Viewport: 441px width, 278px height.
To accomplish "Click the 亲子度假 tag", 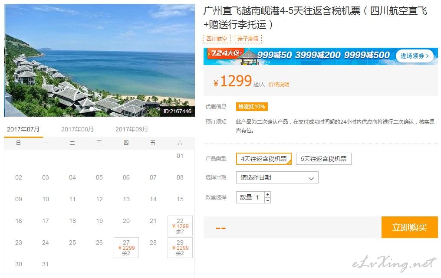I will (x=248, y=39).
